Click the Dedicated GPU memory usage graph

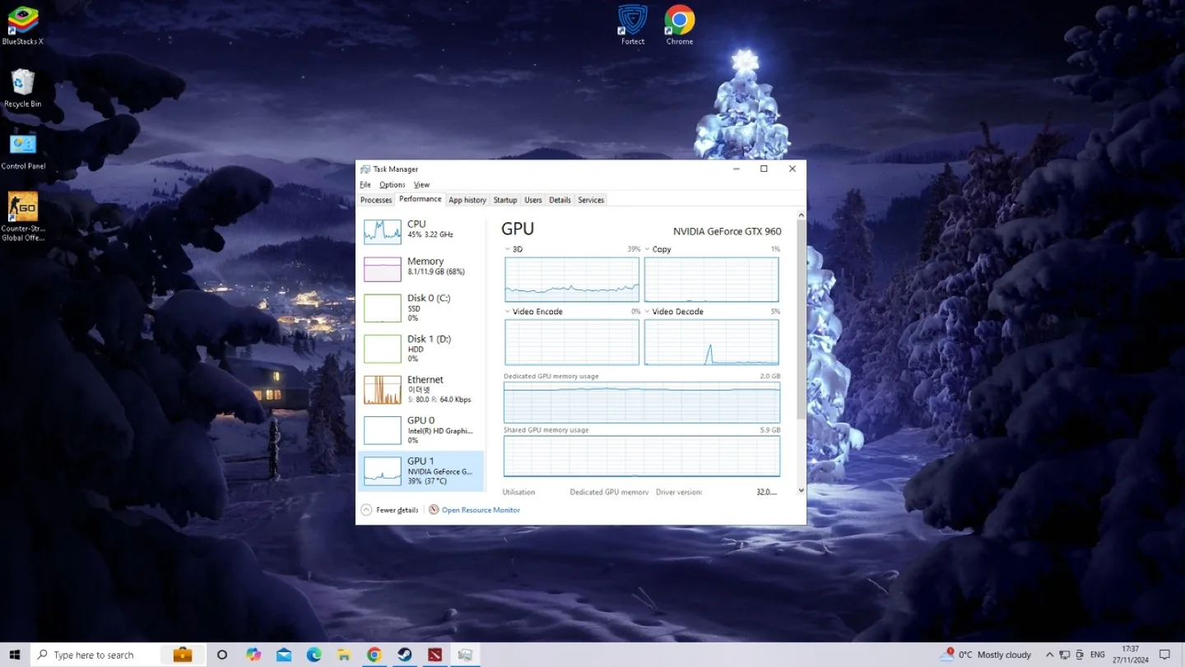[641, 402]
